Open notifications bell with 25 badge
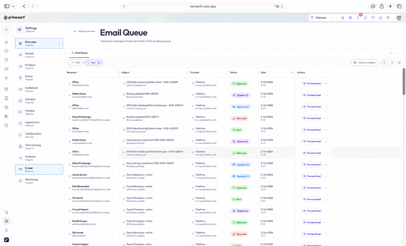The image size is (406, 246). (358, 18)
